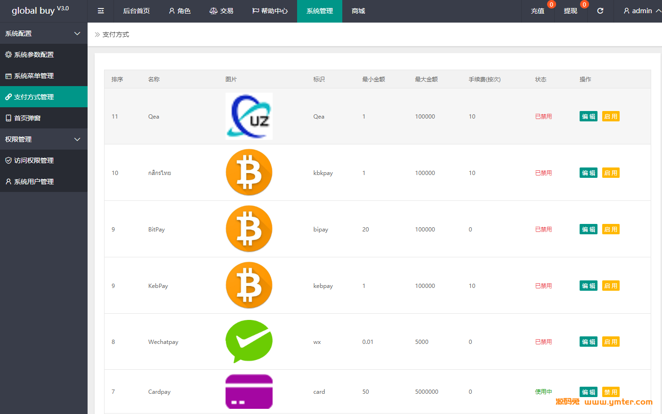Open the 角色 top menu

click(179, 11)
